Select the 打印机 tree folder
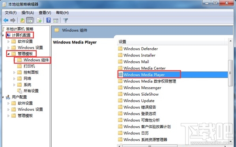The image size is (236, 147). (x=29, y=66)
